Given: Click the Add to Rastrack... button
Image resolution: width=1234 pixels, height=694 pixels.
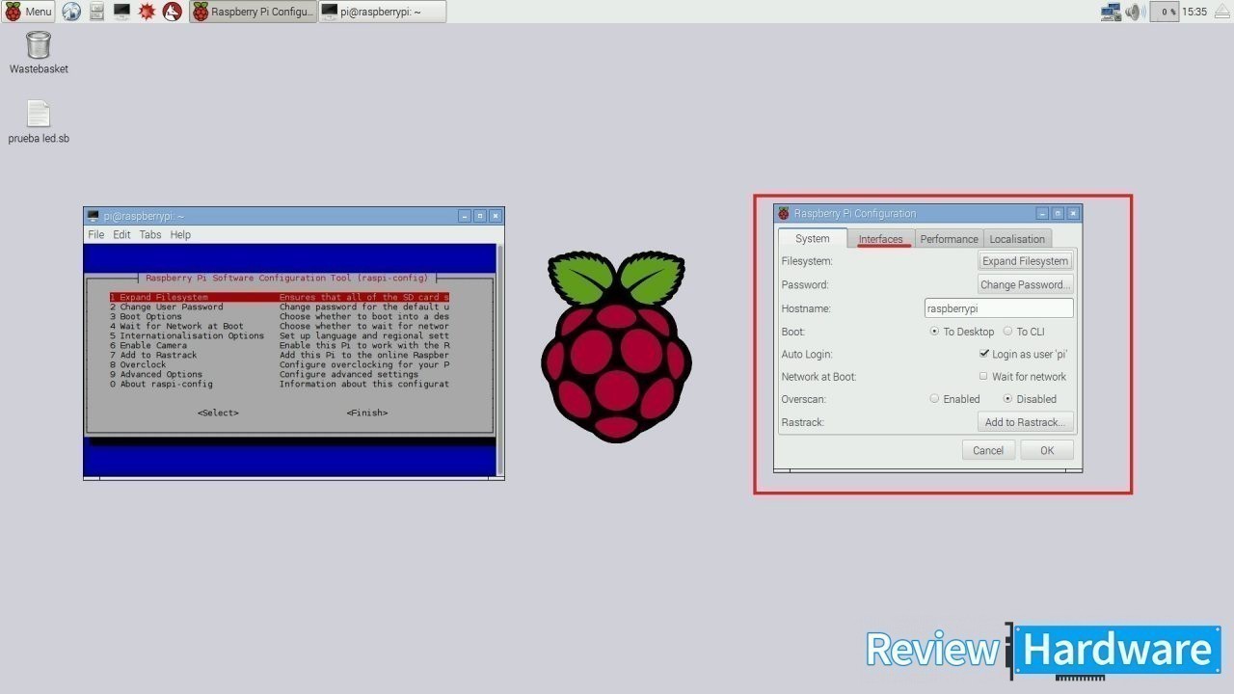Looking at the screenshot, I should click(x=1025, y=422).
